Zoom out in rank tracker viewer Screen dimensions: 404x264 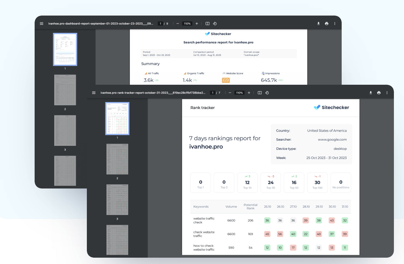point(230,93)
